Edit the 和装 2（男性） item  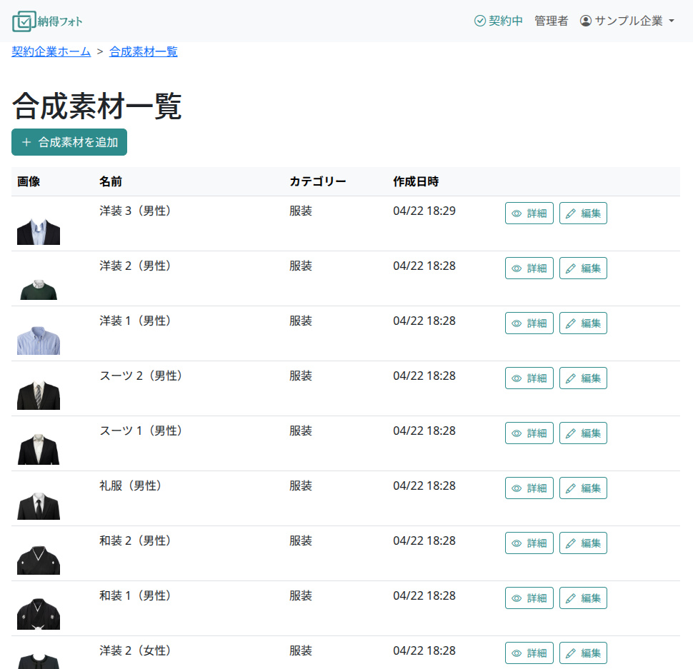pos(583,543)
